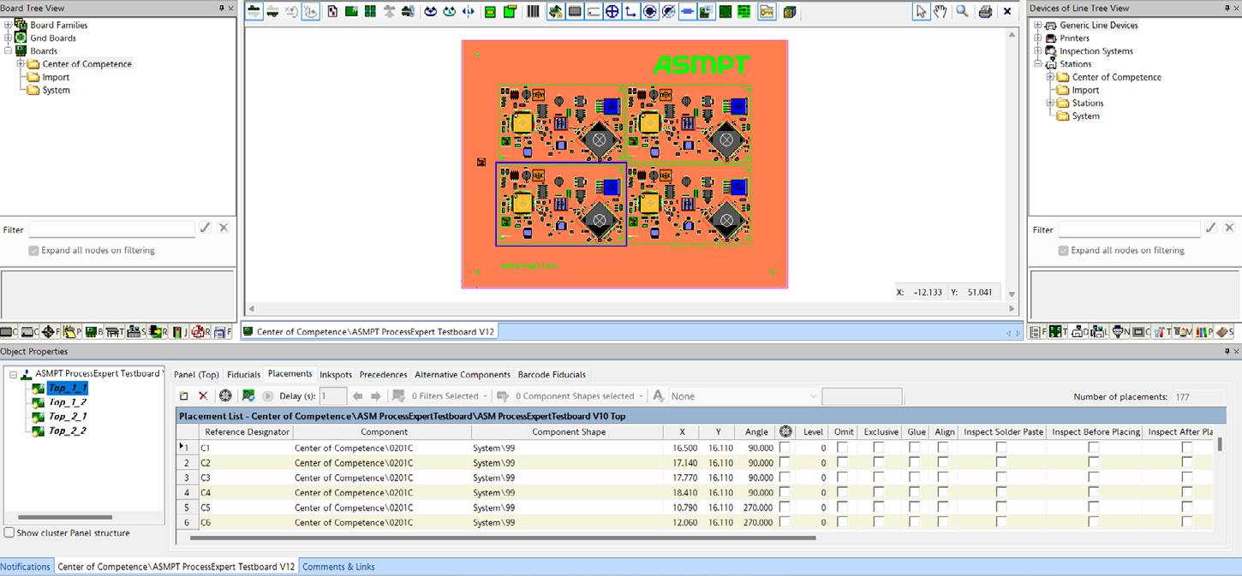
Task: Click the target wheel icon in placement toolbar
Action: 225,395
